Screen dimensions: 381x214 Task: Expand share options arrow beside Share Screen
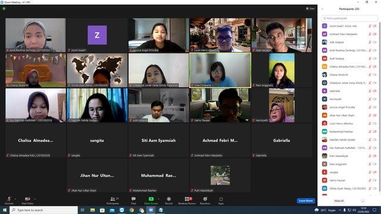click(158, 199)
